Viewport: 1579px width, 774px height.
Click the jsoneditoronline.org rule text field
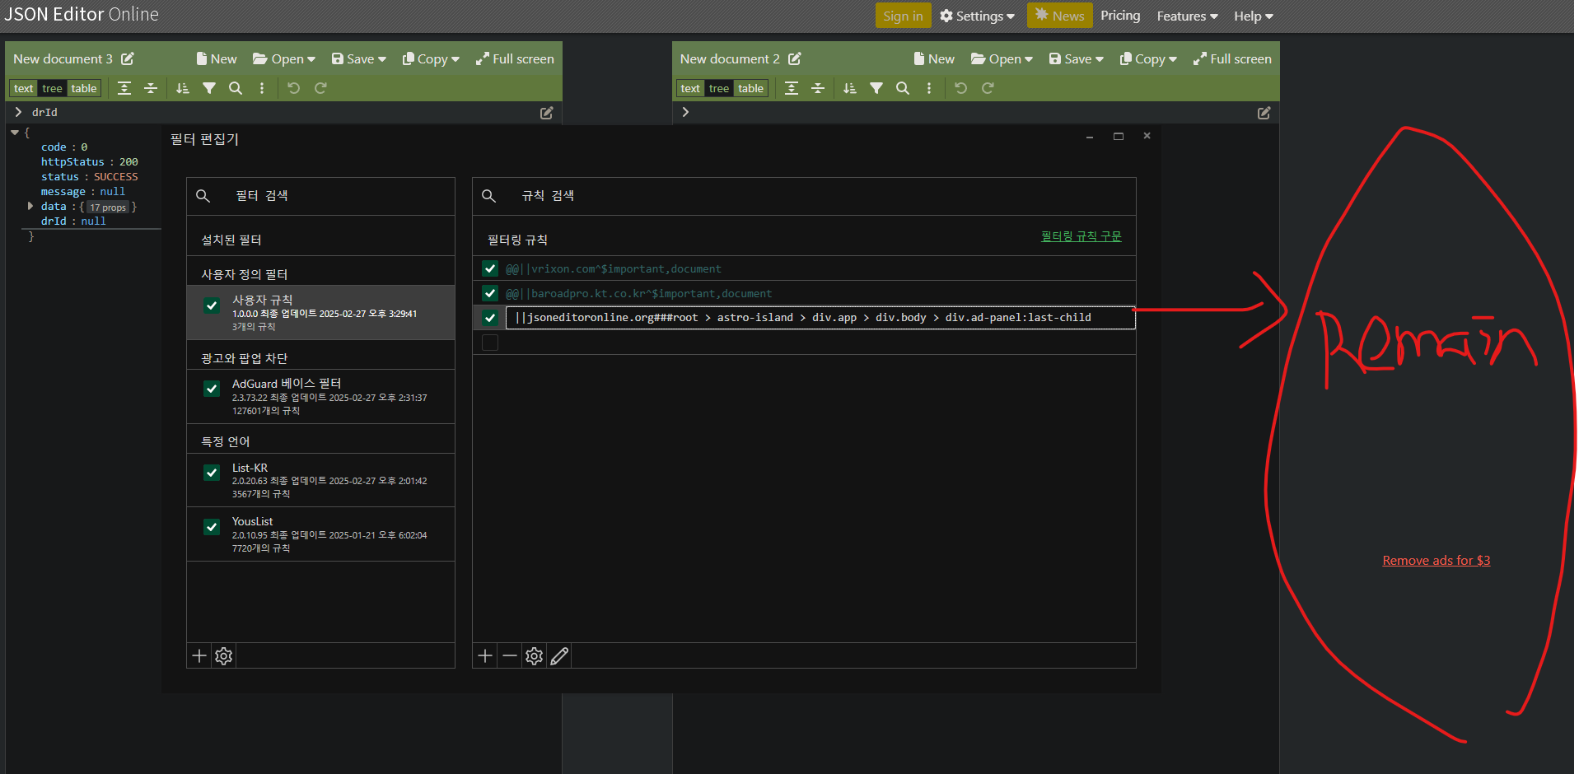pyautogui.click(x=820, y=318)
